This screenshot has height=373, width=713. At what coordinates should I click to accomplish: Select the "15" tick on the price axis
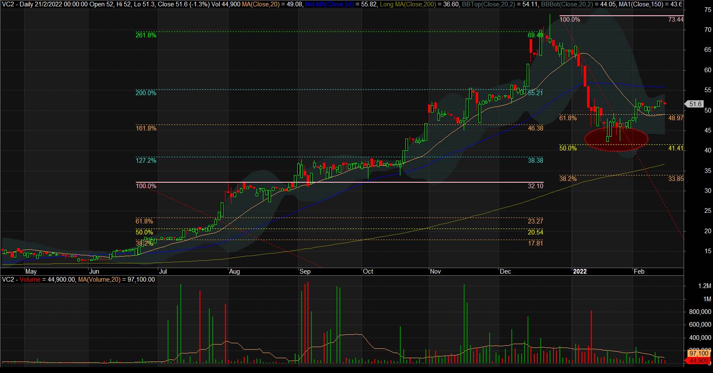click(x=708, y=251)
